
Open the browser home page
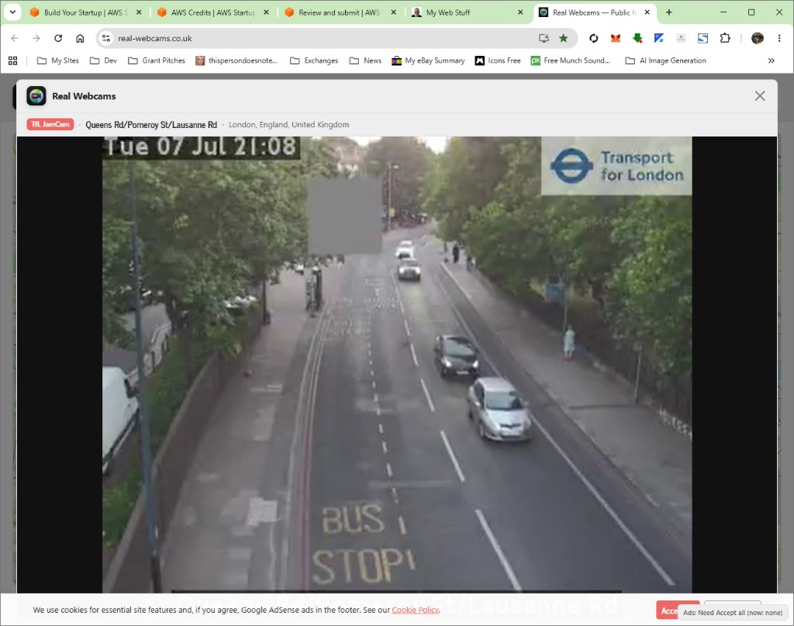click(x=80, y=38)
